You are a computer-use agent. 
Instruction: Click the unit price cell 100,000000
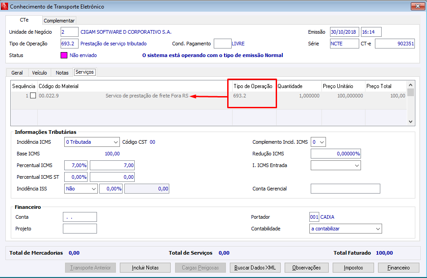(350, 96)
